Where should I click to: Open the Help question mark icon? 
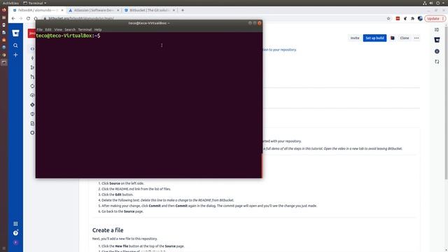pyautogui.click(x=15, y=233)
